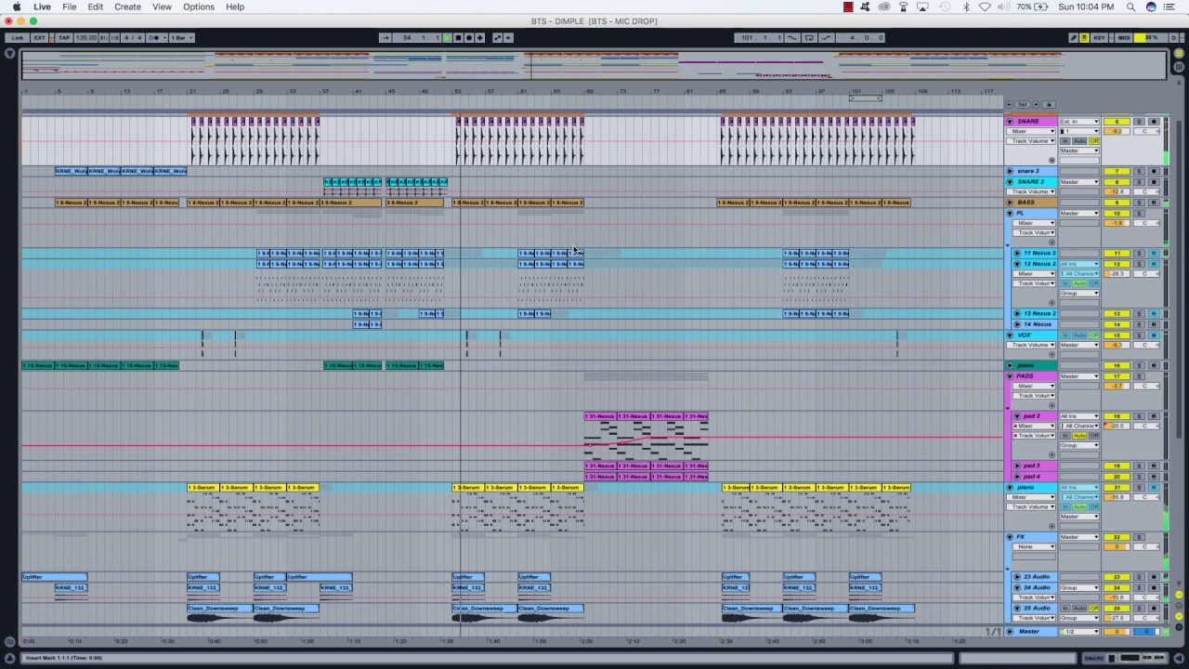Click the Previous Locator arrow button
The image size is (1189, 669).
pyautogui.click(x=1009, y=104)
